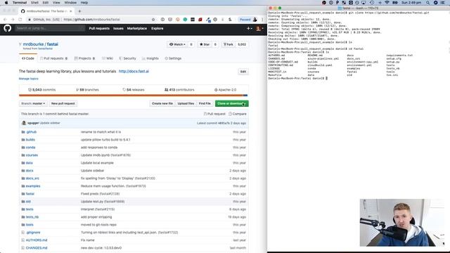Open the Shell menu
450x253 pixels.
click(34, 3)
